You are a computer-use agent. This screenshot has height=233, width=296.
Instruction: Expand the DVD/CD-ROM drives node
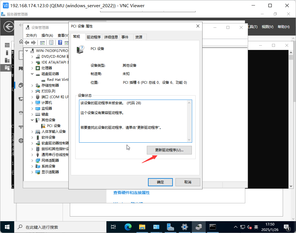click(x=32, y=57)
